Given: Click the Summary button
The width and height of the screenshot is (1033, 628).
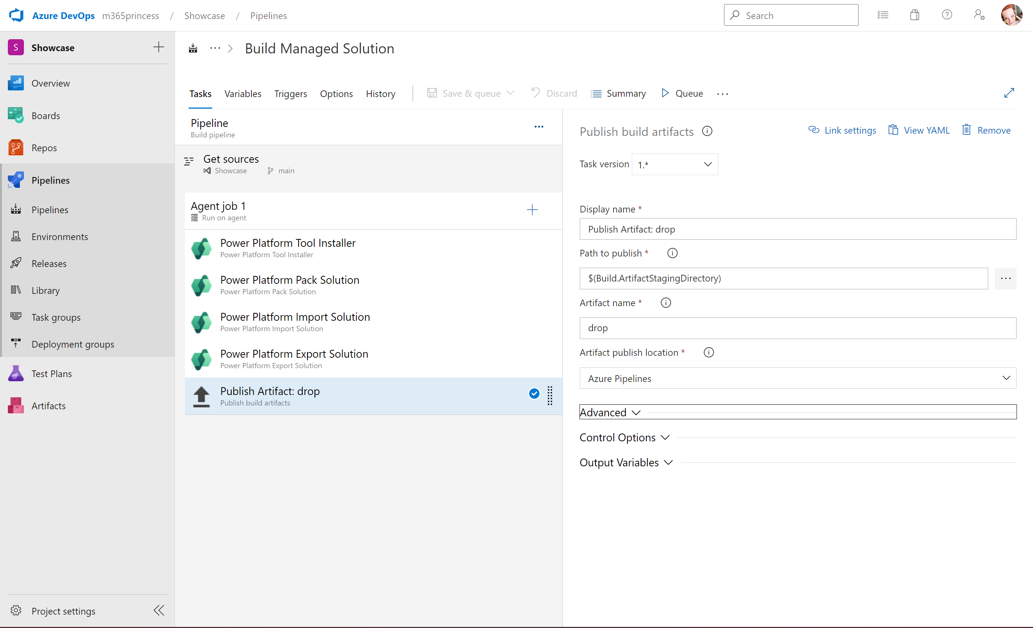Looking at the screenshot, I should 618,93.
